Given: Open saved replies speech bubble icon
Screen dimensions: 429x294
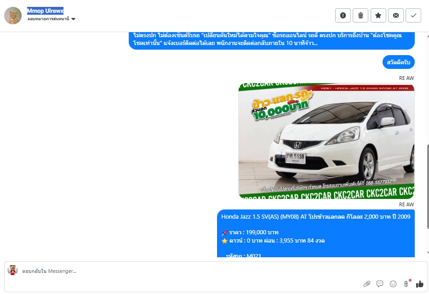Looking at the screenshot, I should click(x=380, y=284).
